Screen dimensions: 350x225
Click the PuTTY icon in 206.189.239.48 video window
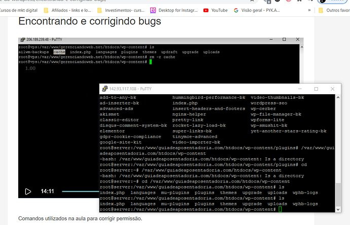pos(22,40)
